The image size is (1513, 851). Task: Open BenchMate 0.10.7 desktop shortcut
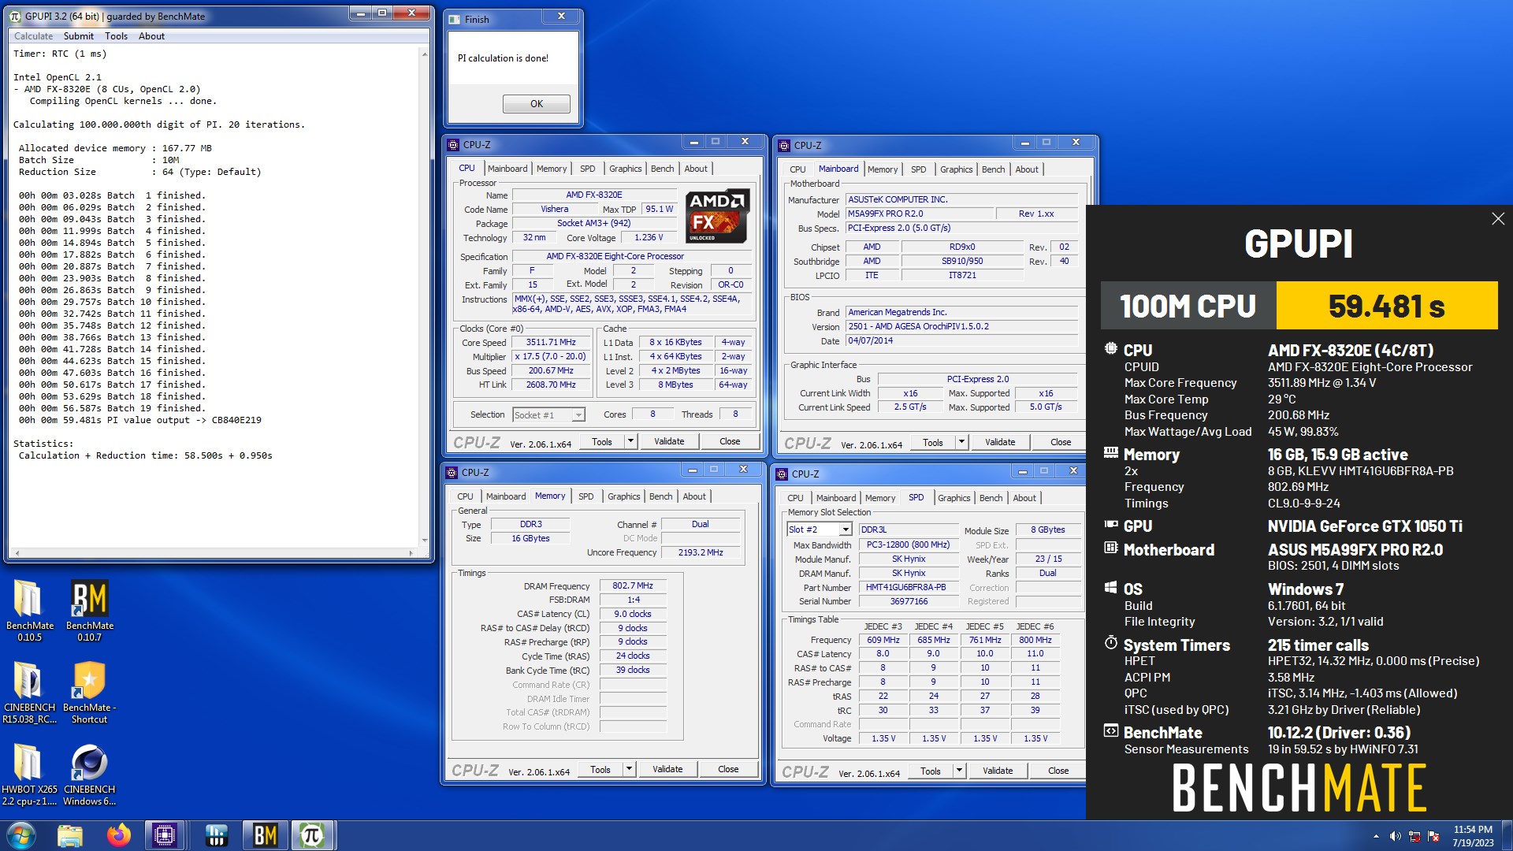point(89,611)
